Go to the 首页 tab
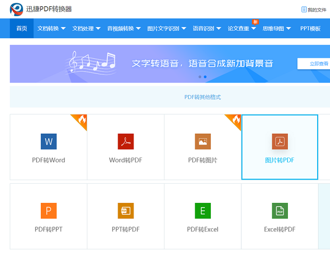Viewport: 330px width, 253px height. click(x=22, y=28)
